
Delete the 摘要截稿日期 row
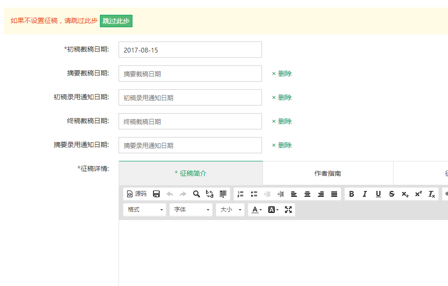point(282,74)
